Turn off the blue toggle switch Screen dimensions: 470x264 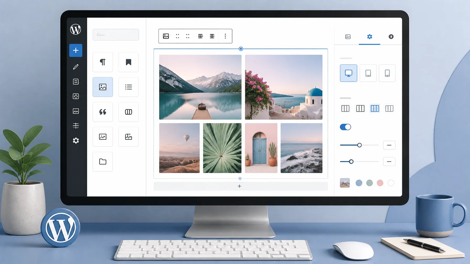point(345,127)
